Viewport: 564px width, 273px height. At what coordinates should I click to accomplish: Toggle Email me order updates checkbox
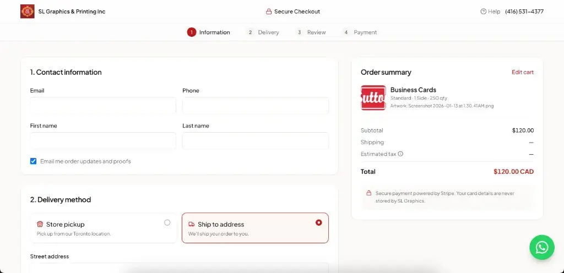click(34, 161)
